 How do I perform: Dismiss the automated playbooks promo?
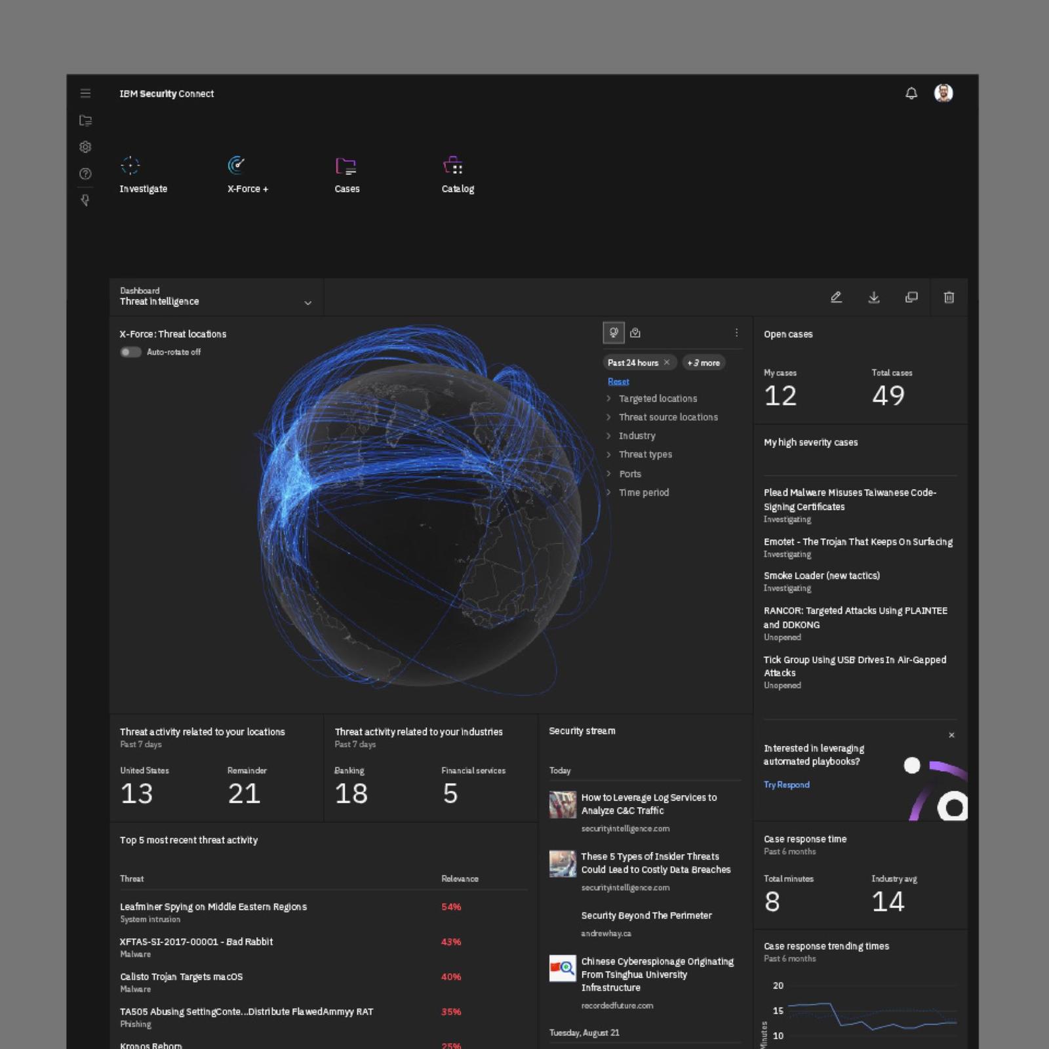point(951,735)
